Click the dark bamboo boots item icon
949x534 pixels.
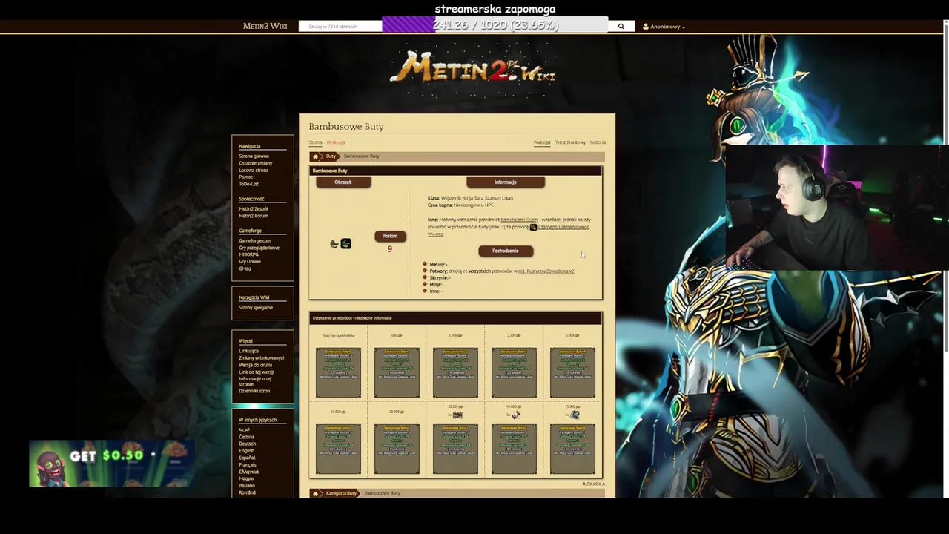345,243
